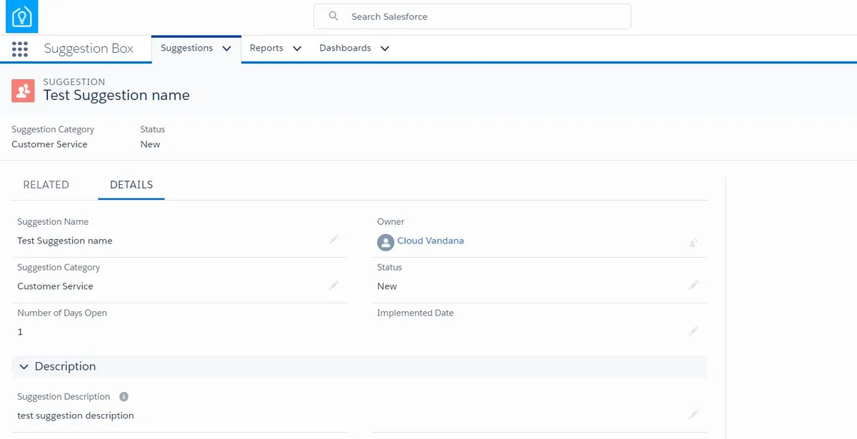Click the Change Owner icon
The image size is (857, 439).
click(693, 243)
